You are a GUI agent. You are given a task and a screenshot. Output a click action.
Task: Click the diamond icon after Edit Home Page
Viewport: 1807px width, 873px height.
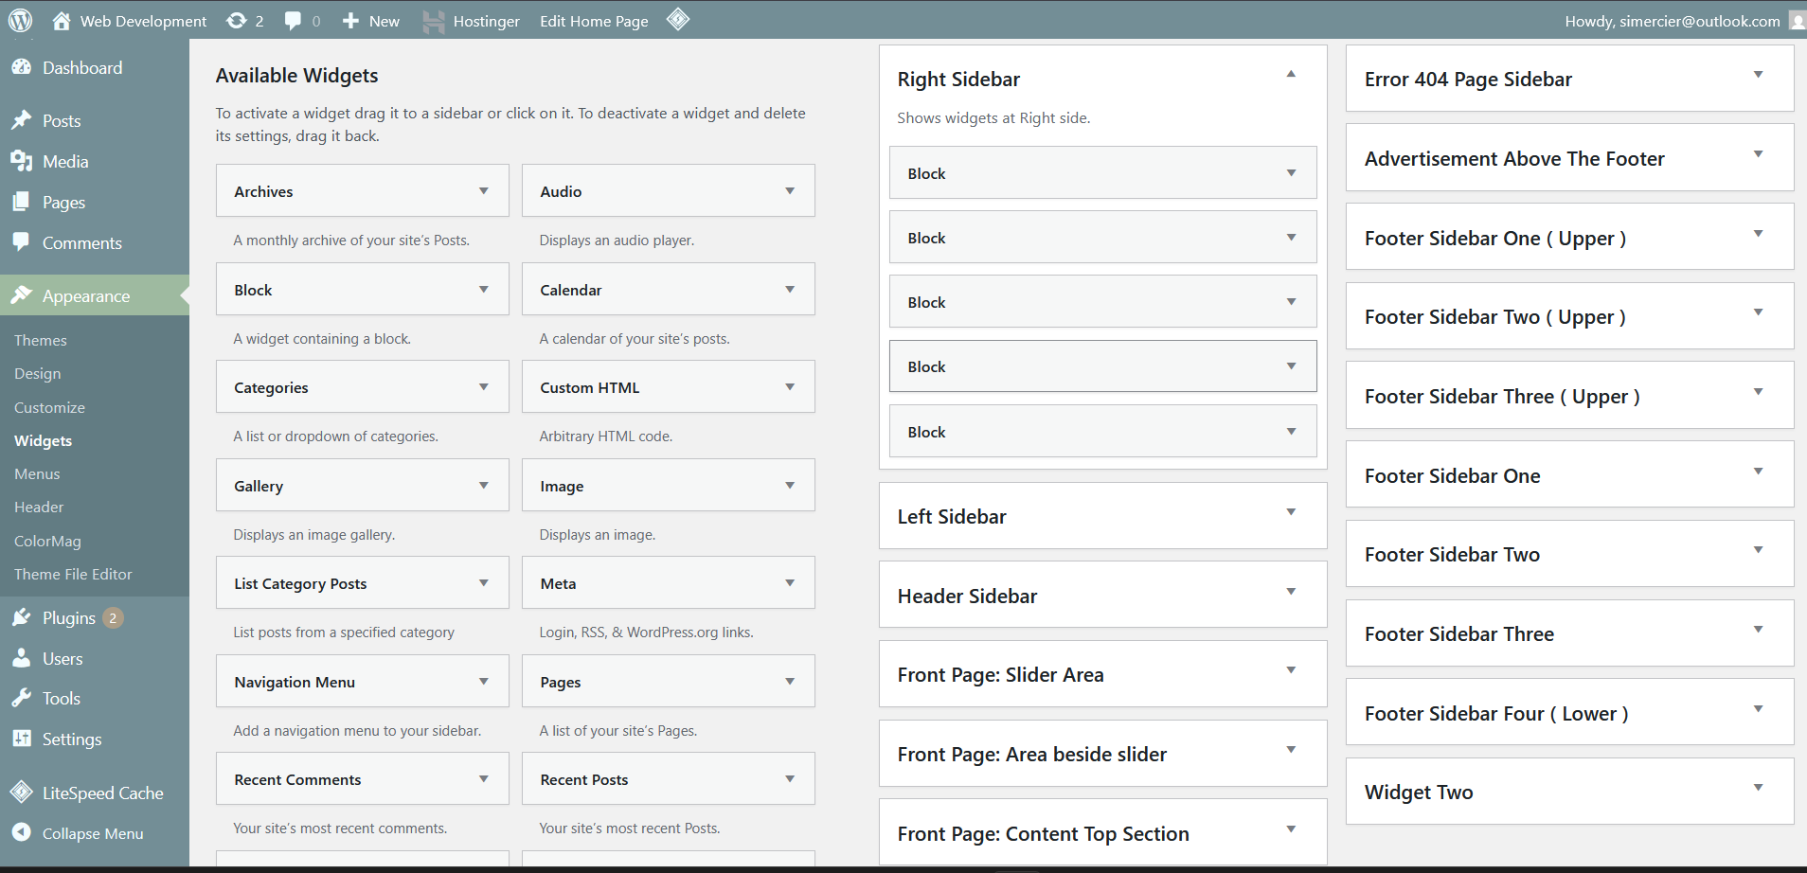point(678,20)
